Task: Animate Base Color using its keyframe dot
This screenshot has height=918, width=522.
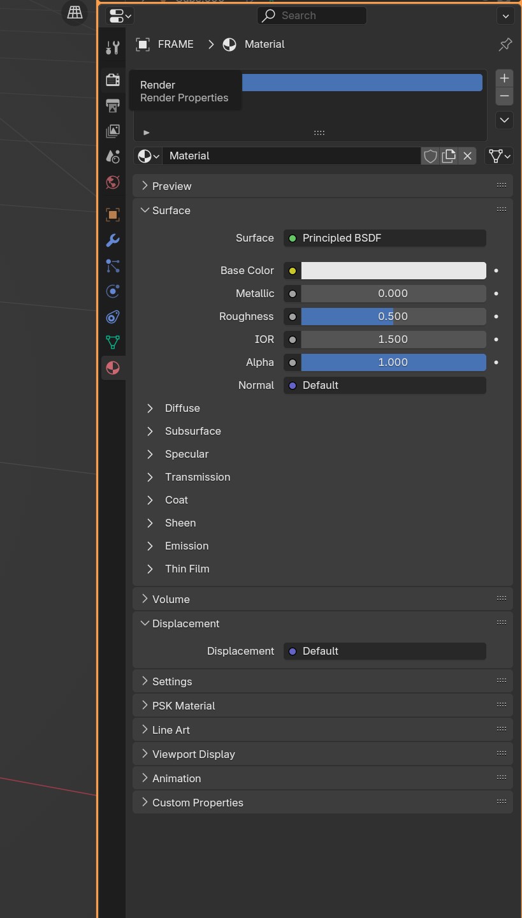Action: pos(496,270)
